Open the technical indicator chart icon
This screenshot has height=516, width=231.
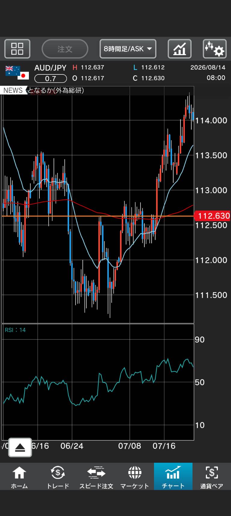(180, 49)
